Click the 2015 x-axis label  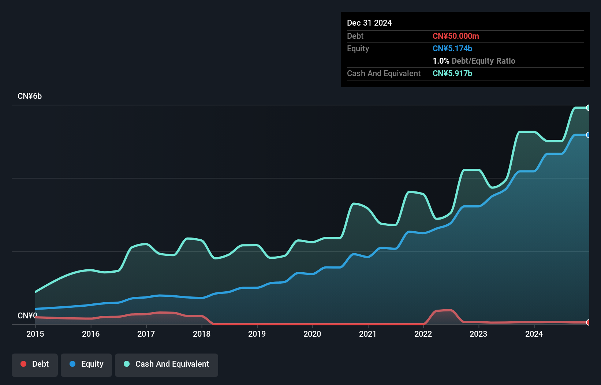pos(35,334)
